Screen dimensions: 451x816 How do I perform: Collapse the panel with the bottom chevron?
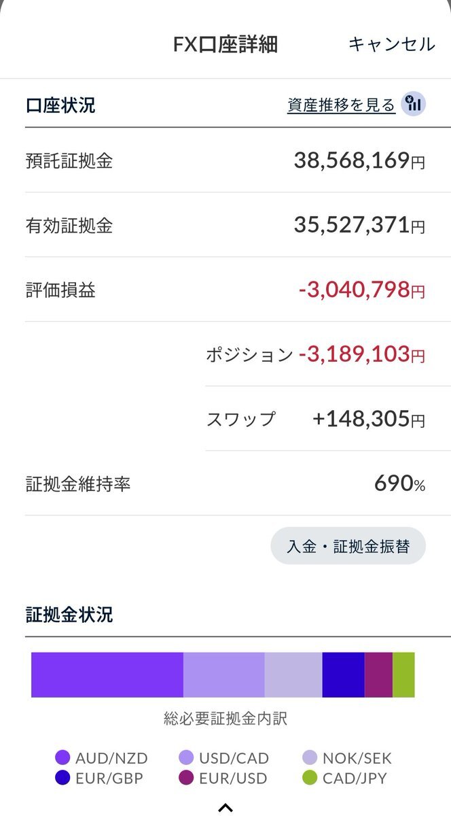click(225, 807)
